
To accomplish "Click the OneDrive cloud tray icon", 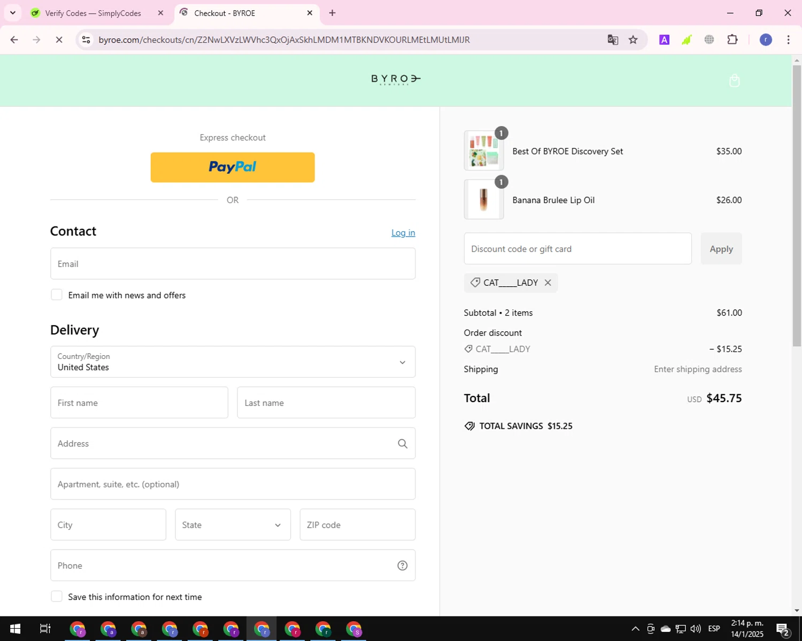I will [x=666, y=629].
